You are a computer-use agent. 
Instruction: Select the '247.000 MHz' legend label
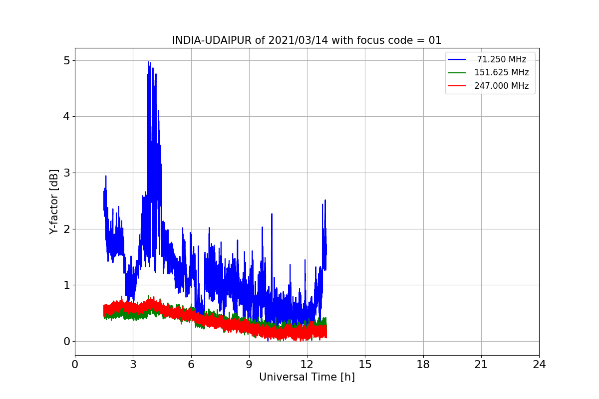(x=502, y=86)
